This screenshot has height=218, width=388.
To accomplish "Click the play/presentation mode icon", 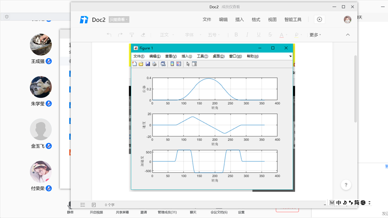I will [319, 20].
